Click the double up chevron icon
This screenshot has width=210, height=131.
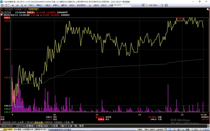22,5
